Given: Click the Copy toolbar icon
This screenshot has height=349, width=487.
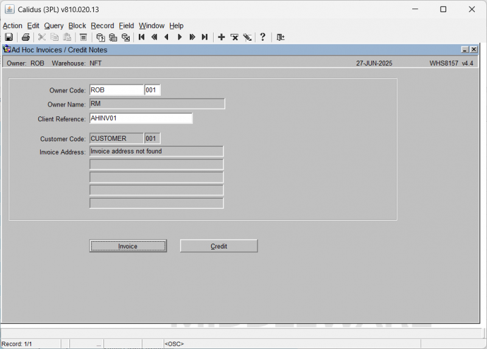Looking at the screenshot, I should 55,37.
